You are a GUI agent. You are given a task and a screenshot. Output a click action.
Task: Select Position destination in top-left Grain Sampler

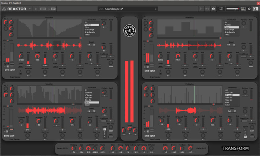[92, 25]
